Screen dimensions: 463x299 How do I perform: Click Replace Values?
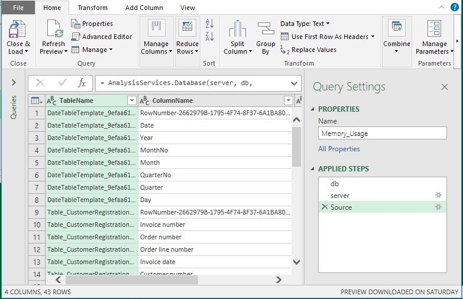(x=308, y=50)
